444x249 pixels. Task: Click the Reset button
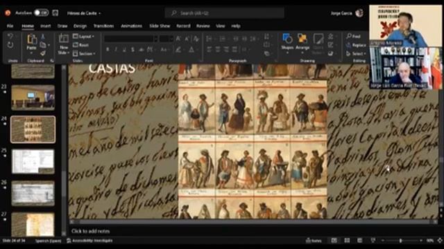pos(81,45)
